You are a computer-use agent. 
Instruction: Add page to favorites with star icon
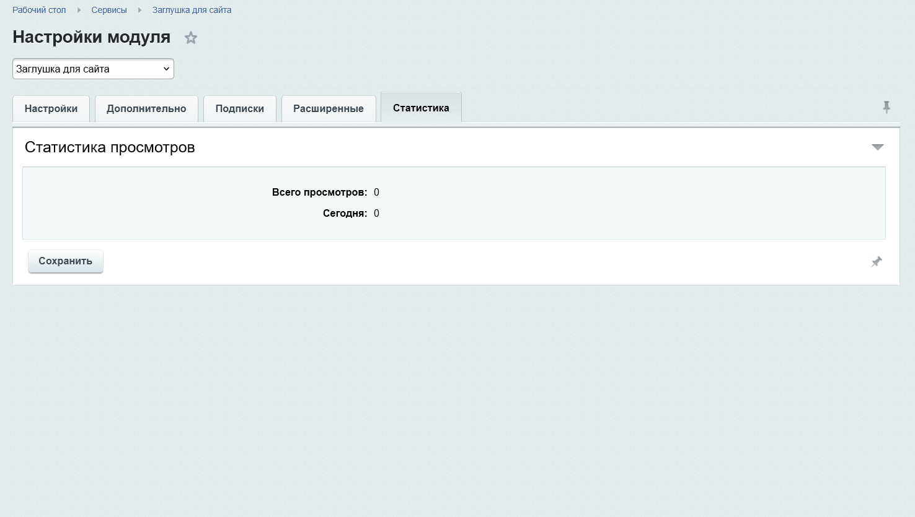click(191, 38)
